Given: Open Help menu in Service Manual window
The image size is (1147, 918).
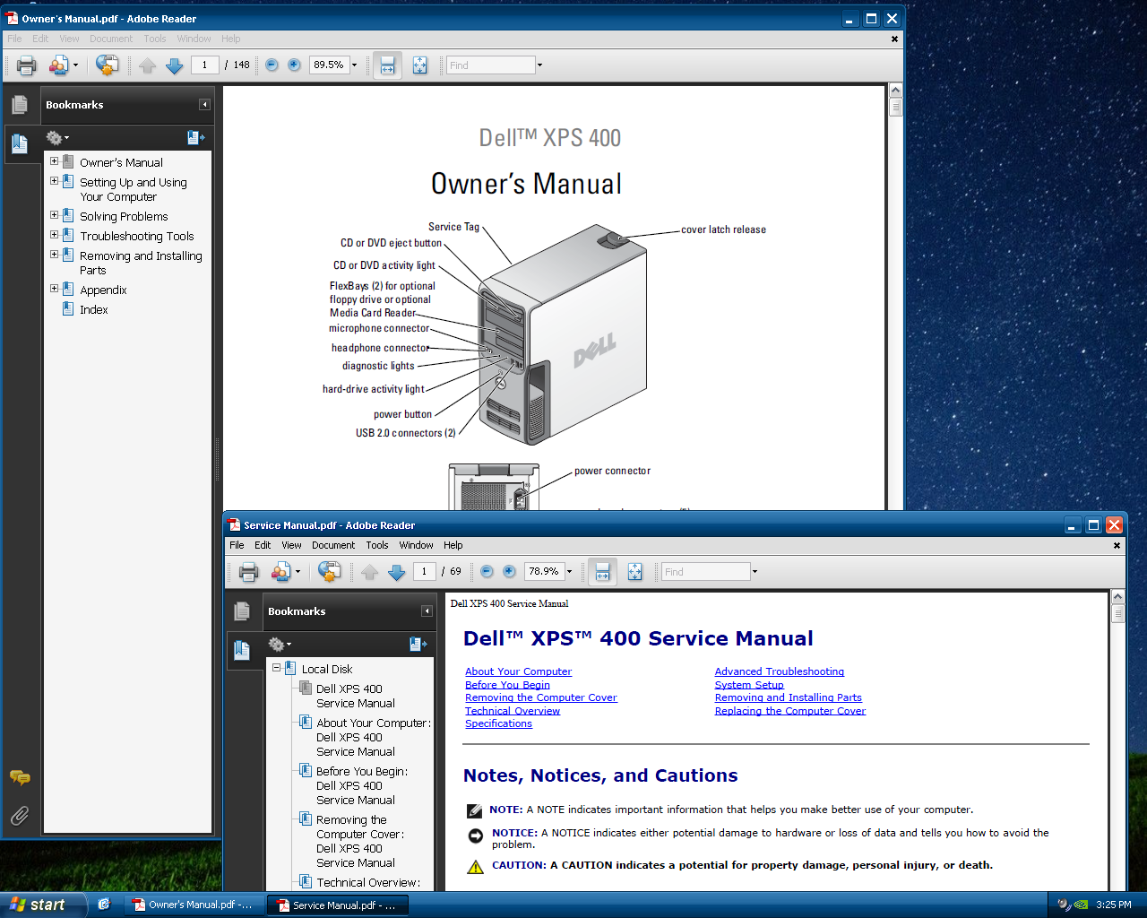Looking at the screenshot, I should point(453,545).
